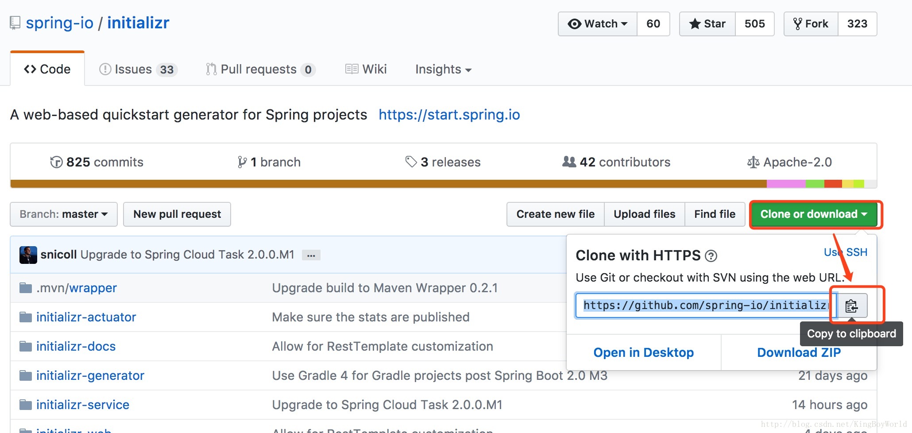Click the pink segment of language bar
This screenshot has height=433, width=912.
point(786,184)
